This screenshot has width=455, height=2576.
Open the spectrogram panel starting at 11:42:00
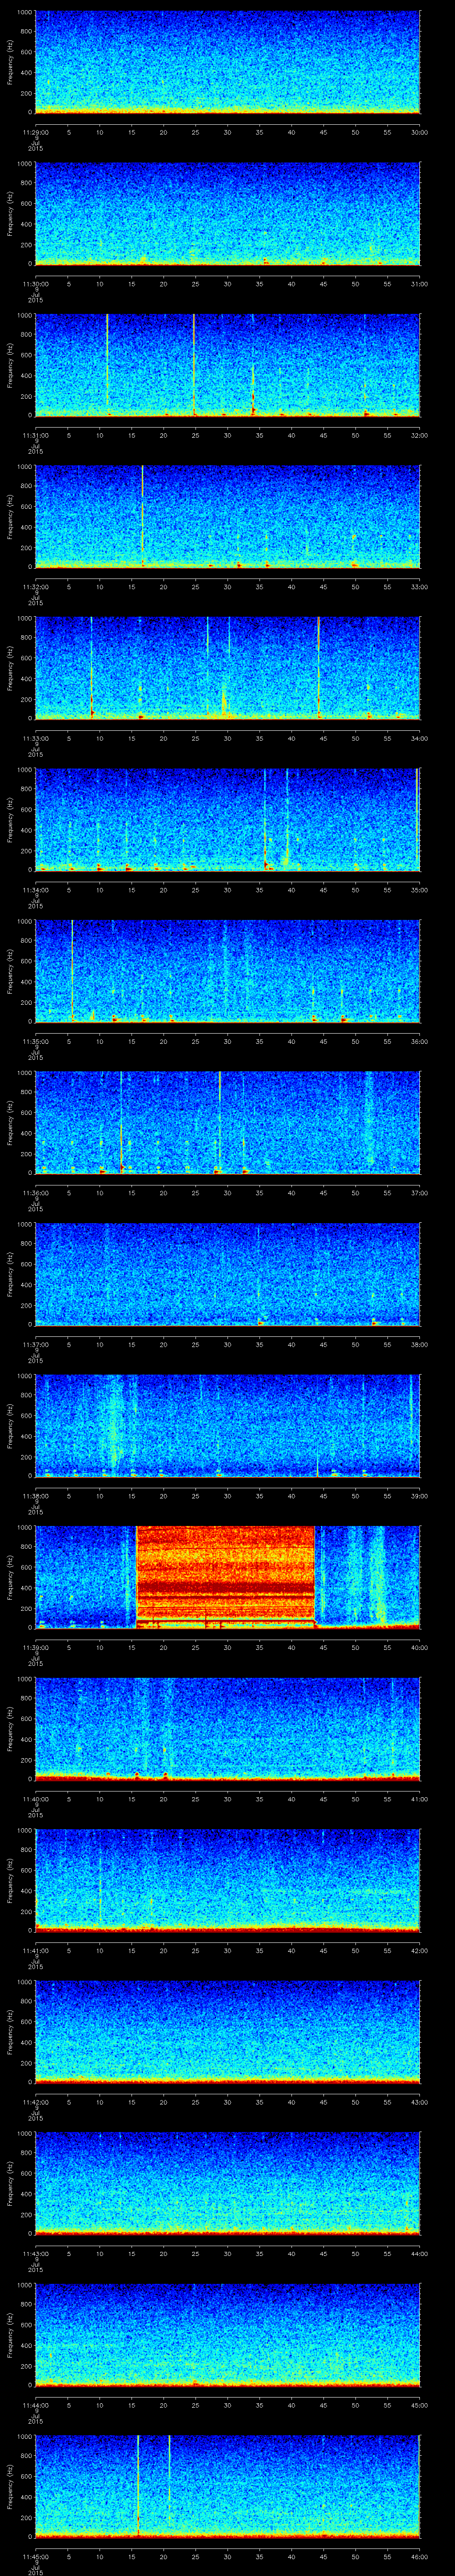coord(227,2032)
